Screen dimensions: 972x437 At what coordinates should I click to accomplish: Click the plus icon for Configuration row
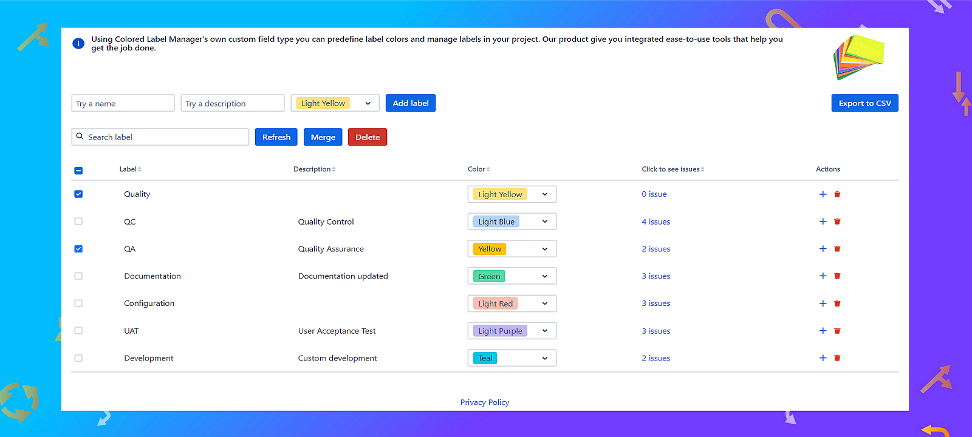823,303
